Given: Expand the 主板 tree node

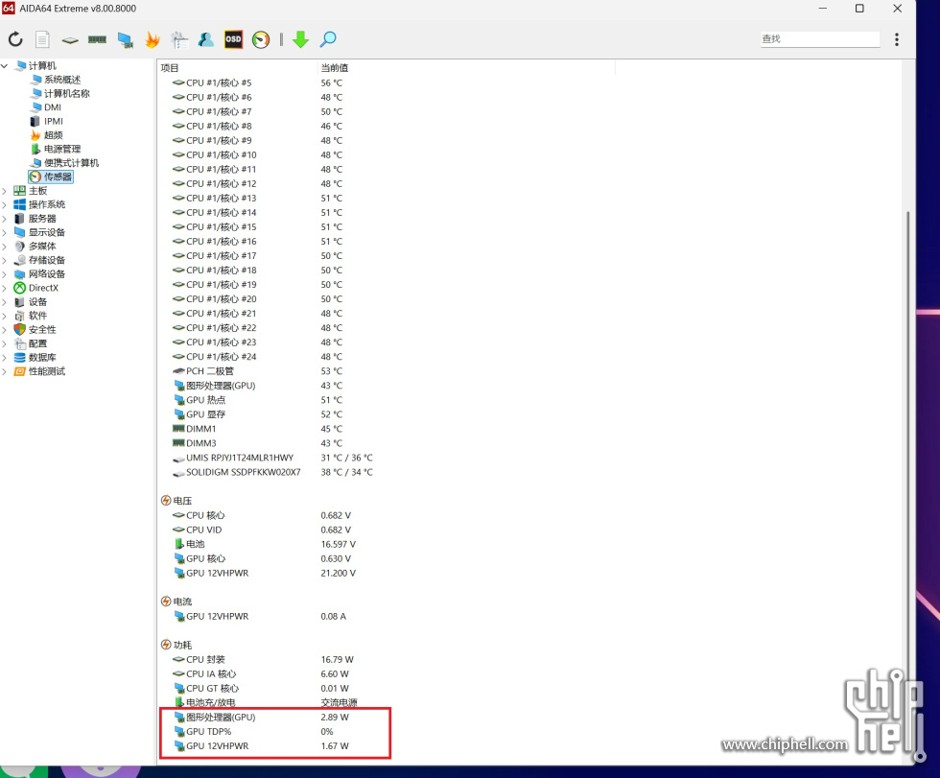Looking at the screenshot, I should coord(5,191).
